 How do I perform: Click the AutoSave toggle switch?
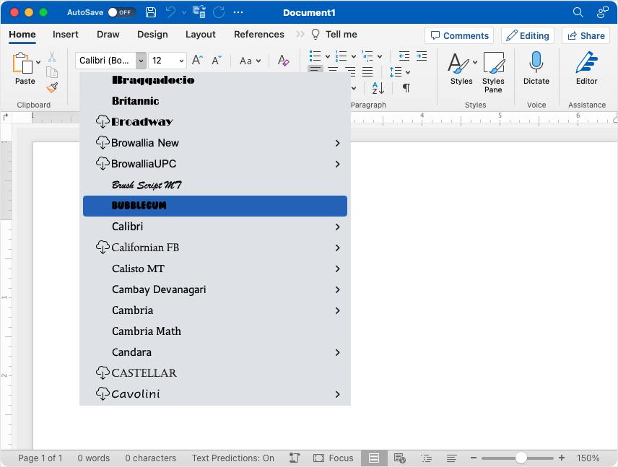click(x=122, y=12)
